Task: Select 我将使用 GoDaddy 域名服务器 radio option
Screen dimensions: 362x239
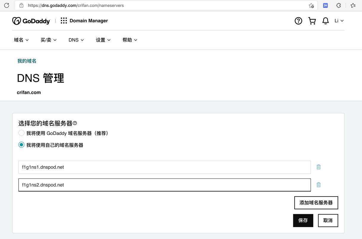Action: [x=21, y=133]
